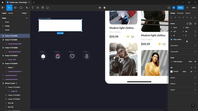The height and width of the screenshot is (111, 198).
Task: Open the Pen tool dropdown arrow
Action: click(29, 8)
